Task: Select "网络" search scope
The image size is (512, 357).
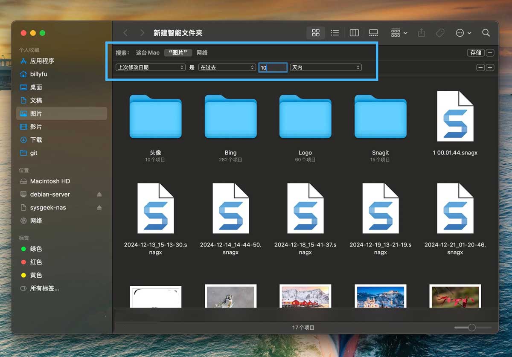Action: pos(202,53)
